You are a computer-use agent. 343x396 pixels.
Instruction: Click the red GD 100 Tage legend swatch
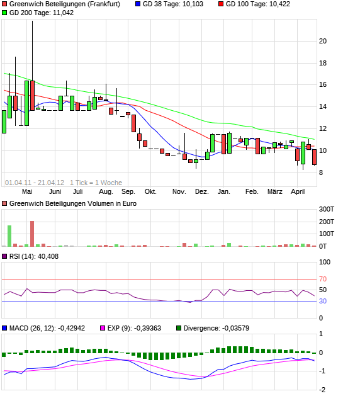[x=221, y=4]
